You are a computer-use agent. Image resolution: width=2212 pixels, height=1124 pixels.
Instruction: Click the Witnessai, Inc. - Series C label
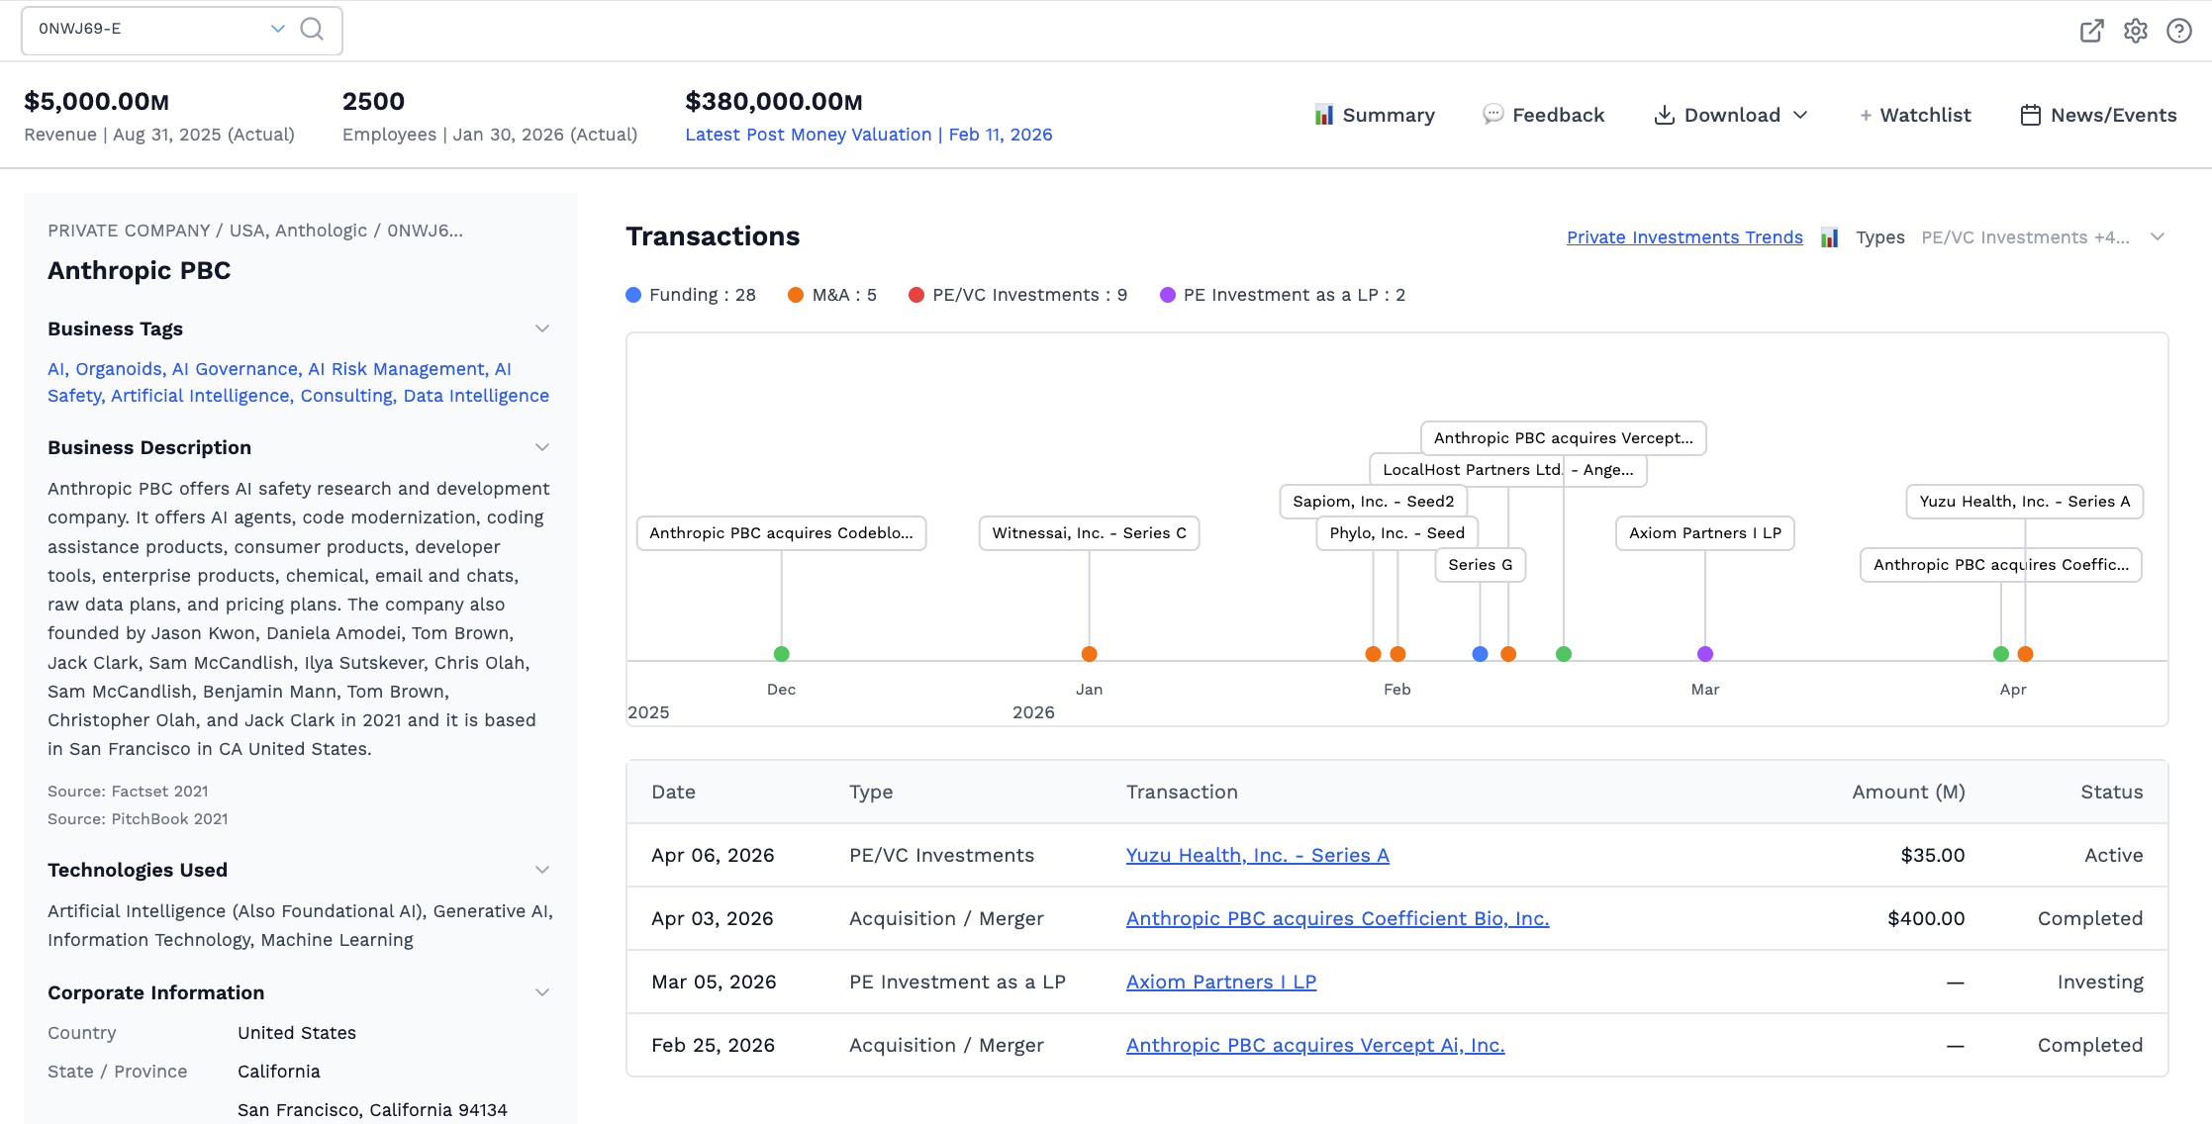pyautogui.click(x=1090, y=533)
